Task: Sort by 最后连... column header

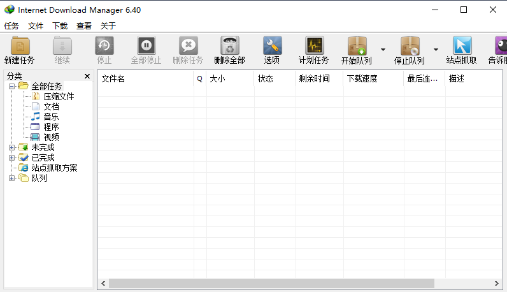Action: pos(425,78)
